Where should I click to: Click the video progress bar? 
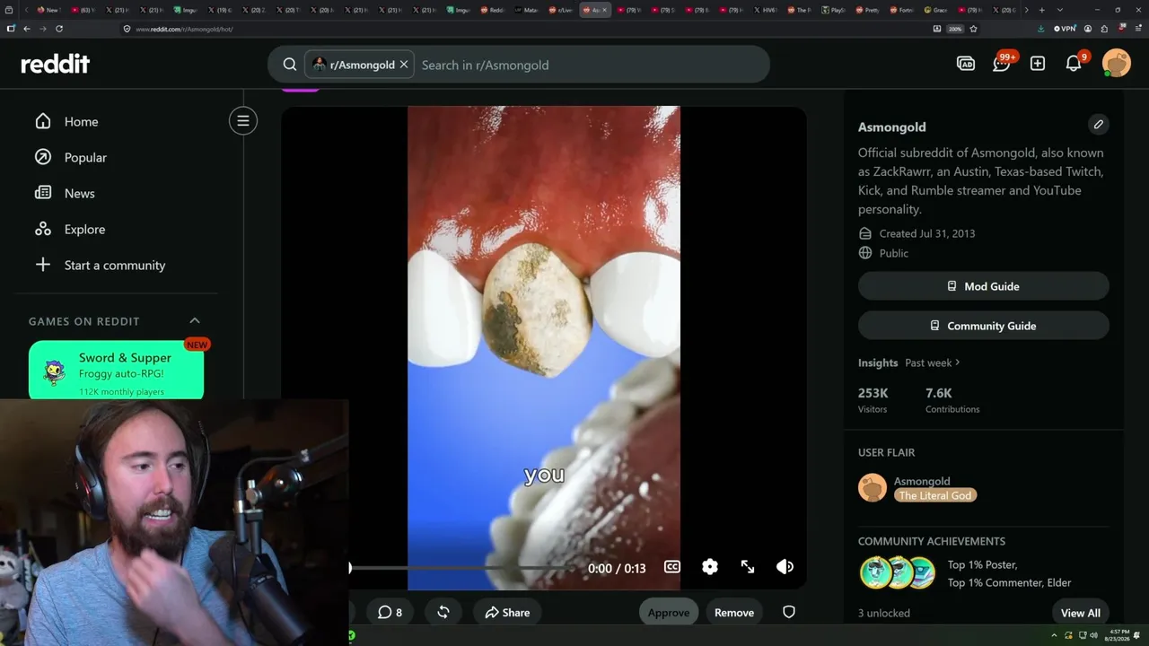[462, 568]
